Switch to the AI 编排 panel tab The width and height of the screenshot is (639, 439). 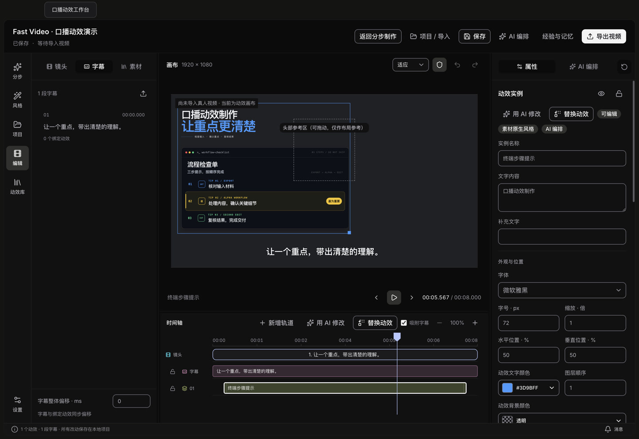point(584,67)
